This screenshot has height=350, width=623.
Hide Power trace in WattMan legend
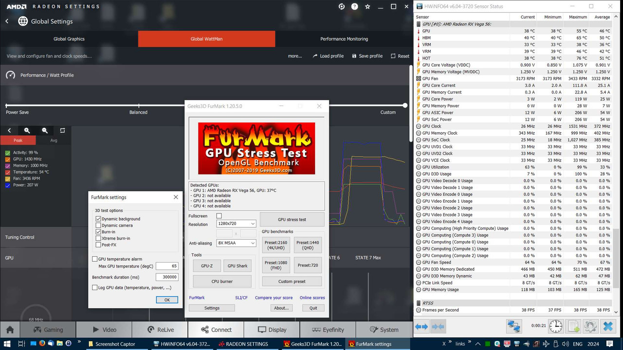[7, 185]
